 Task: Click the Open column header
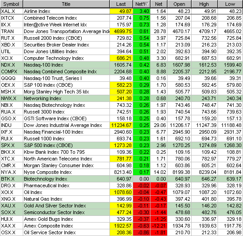pyautogui.click(x=179, y=4)
